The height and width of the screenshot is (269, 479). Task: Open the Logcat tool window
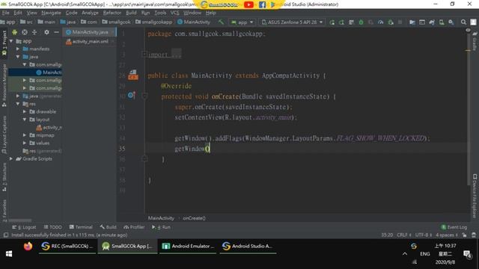click(x=24, y=227)
